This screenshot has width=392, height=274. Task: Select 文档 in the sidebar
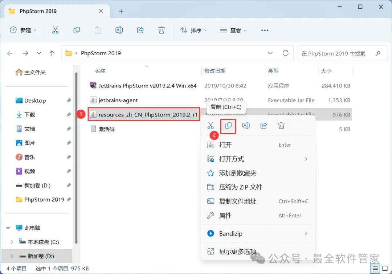tap(25, 129)
